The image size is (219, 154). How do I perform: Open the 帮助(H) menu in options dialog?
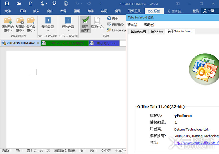point(149,25)
